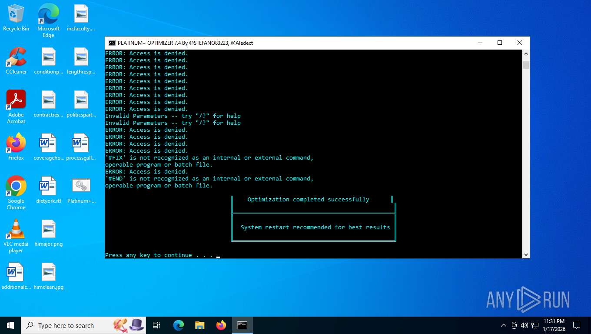Select the himclean.jpg file icon
591x334 pixels.
point(48,276)
